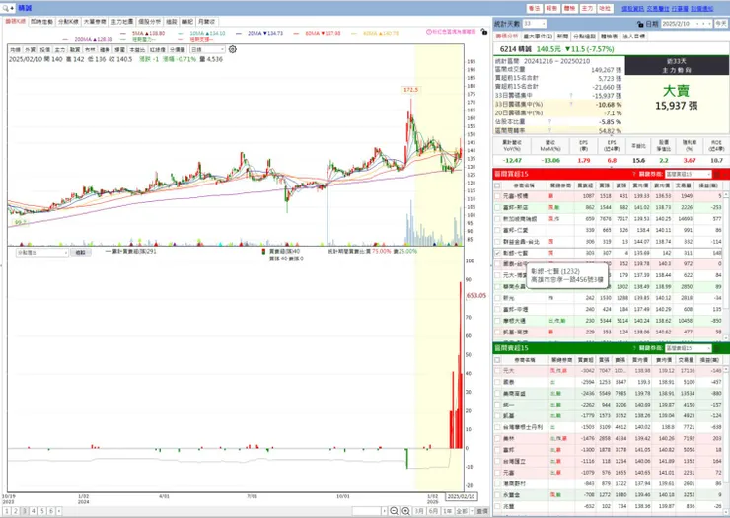Viewport: 730px width, 518px height.
Task: Zoom out the chart with minus magnifier
Action: (x=394, y=511)
